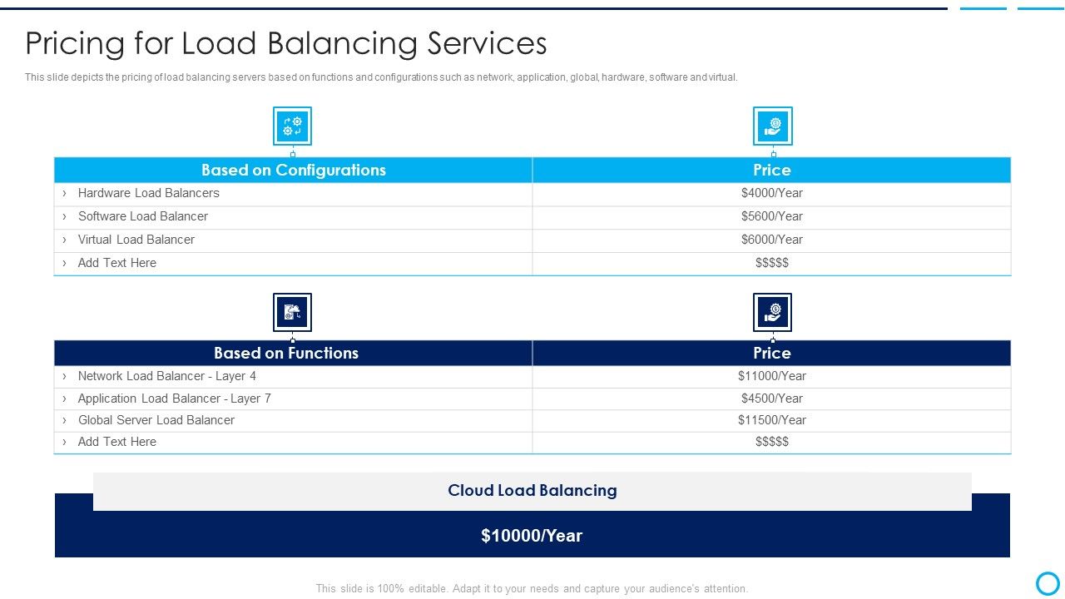Click the dark hand-with-dollar icon above Functions price column
The width and height of the screenshot is (1065, 599).
click(x=772, y=312)
